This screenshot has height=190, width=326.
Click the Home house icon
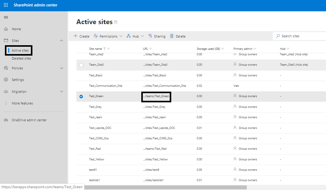click(x=6, y=29)
